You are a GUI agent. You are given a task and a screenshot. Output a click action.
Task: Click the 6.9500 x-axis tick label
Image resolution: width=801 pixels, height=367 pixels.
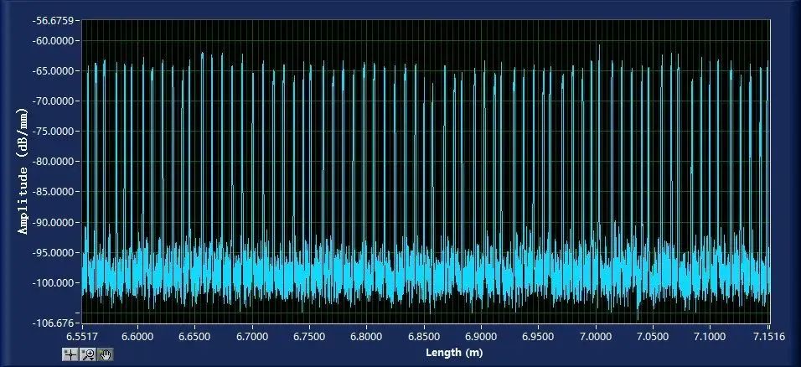[x=539, y=335]
